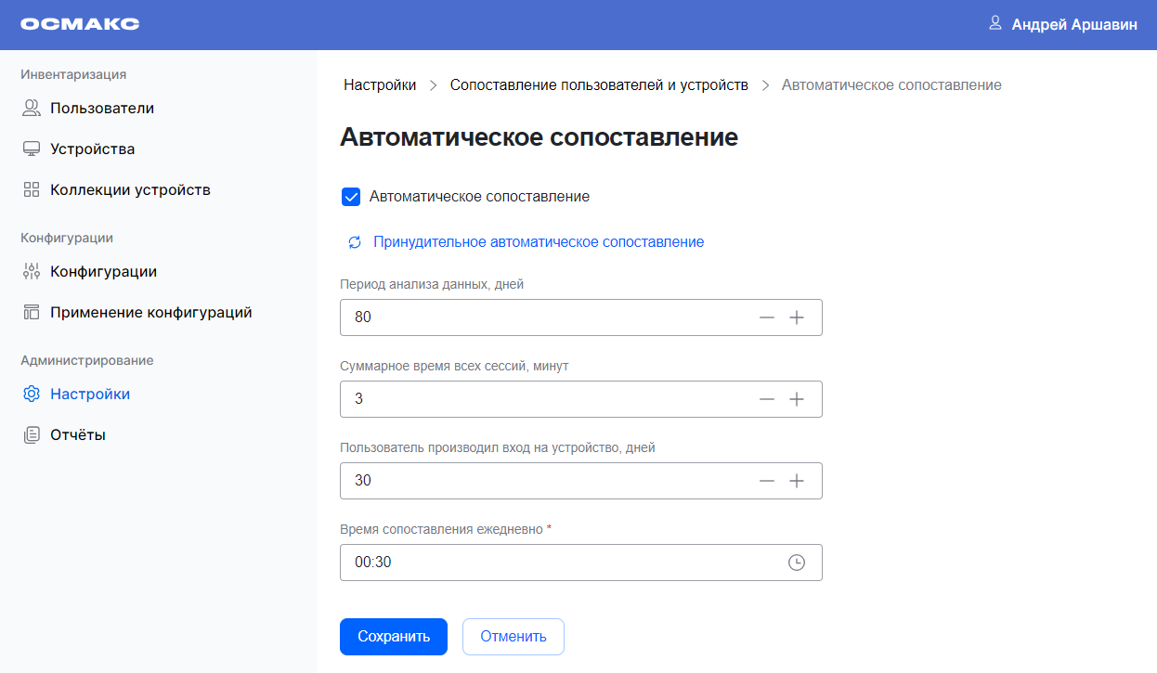The height and width of the screenshot is (673, 1157).
Task: Go to Настройки breadcrumb
Action: tap(380, 85)
